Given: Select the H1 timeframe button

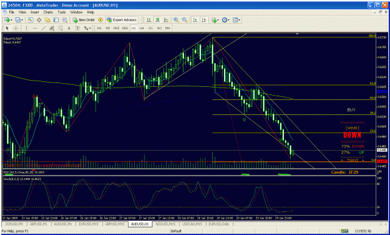Looking at the screenshot, I should [x=134, y=28].
